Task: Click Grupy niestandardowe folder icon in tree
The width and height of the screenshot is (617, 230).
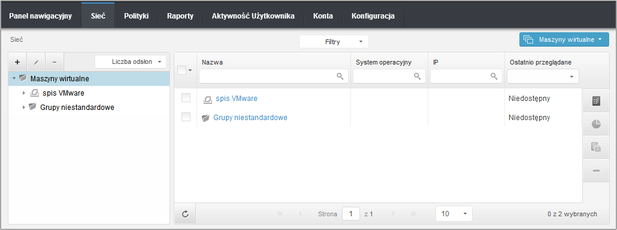Action: point(33,107)
